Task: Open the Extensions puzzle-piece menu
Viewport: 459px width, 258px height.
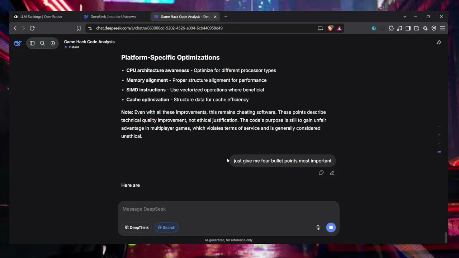Action: pos(391,28)
